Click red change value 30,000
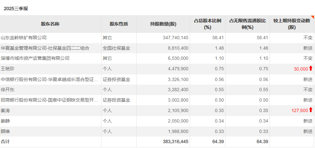Image resolution: width=315 pixels, height=148 pixels. [301, 69]
